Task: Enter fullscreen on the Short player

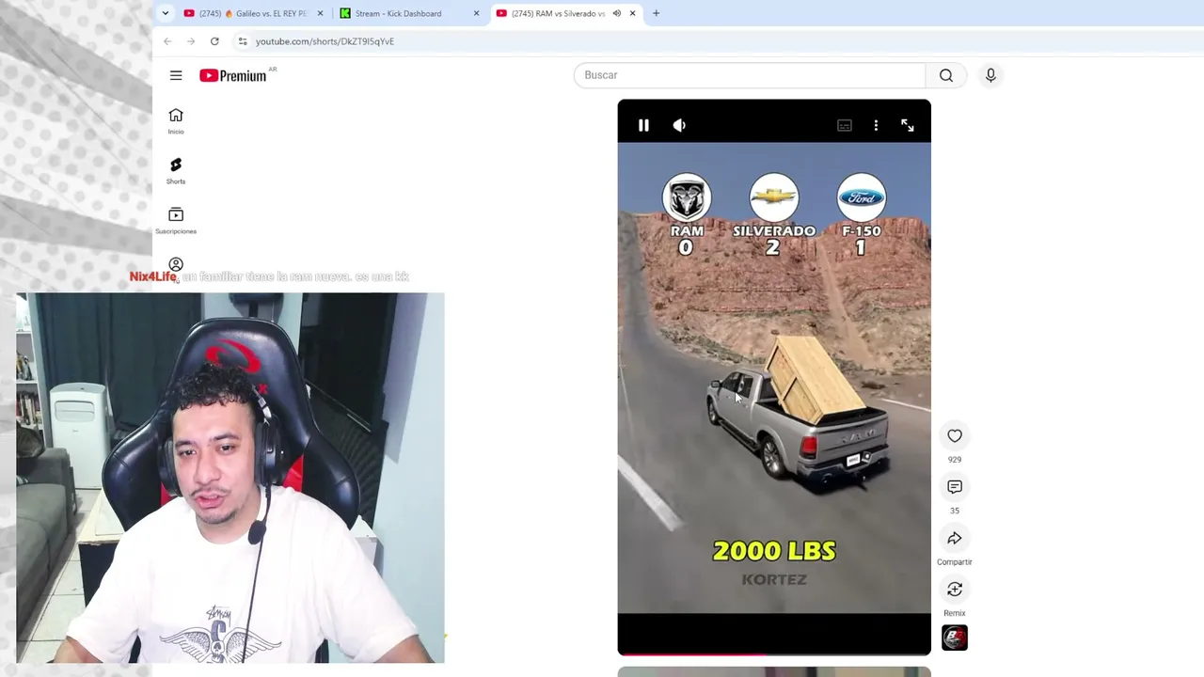Action: [908, 125]
